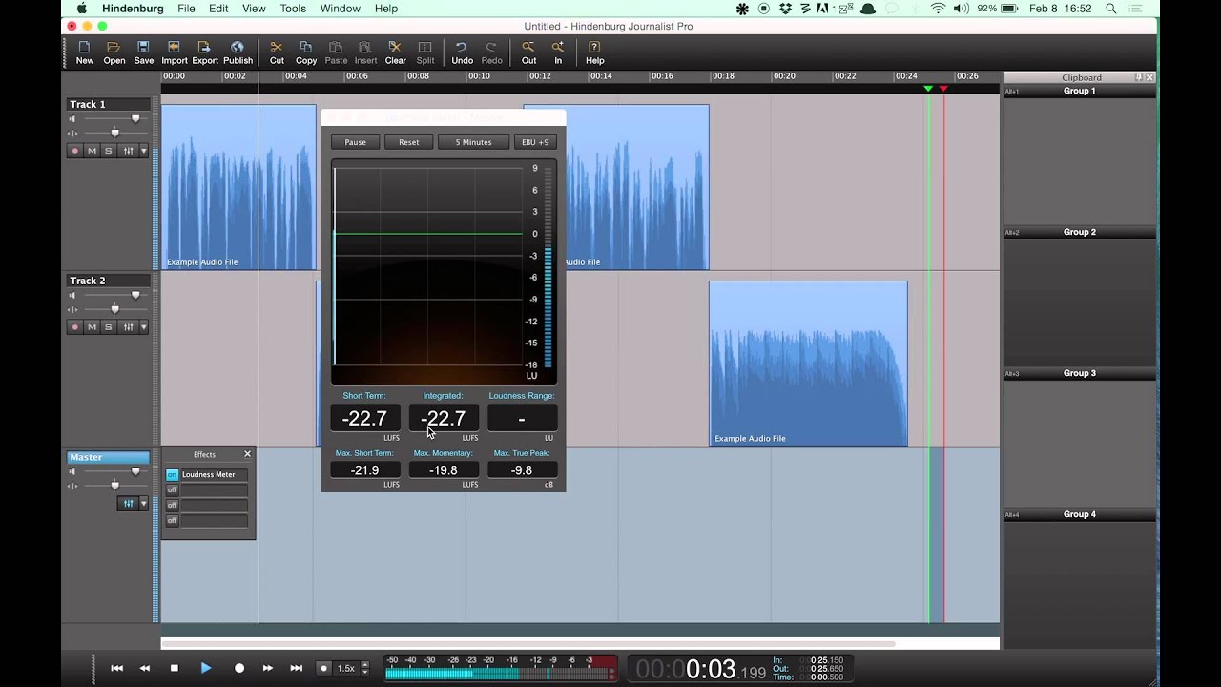Image resolution: width=1221 pixels, height=687 pixels.
Task: Jump to start with skip-back button
Action: tap(116, 668)
